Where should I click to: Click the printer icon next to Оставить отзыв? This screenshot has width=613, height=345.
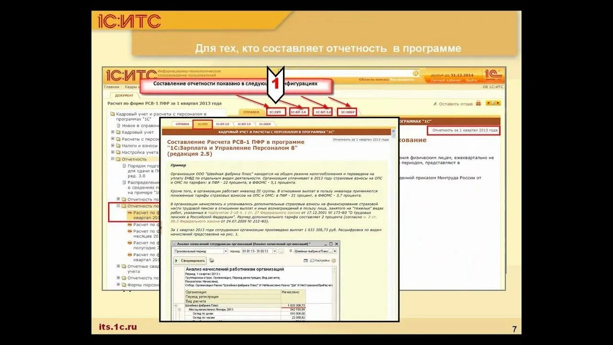click(x=478, y=103)
